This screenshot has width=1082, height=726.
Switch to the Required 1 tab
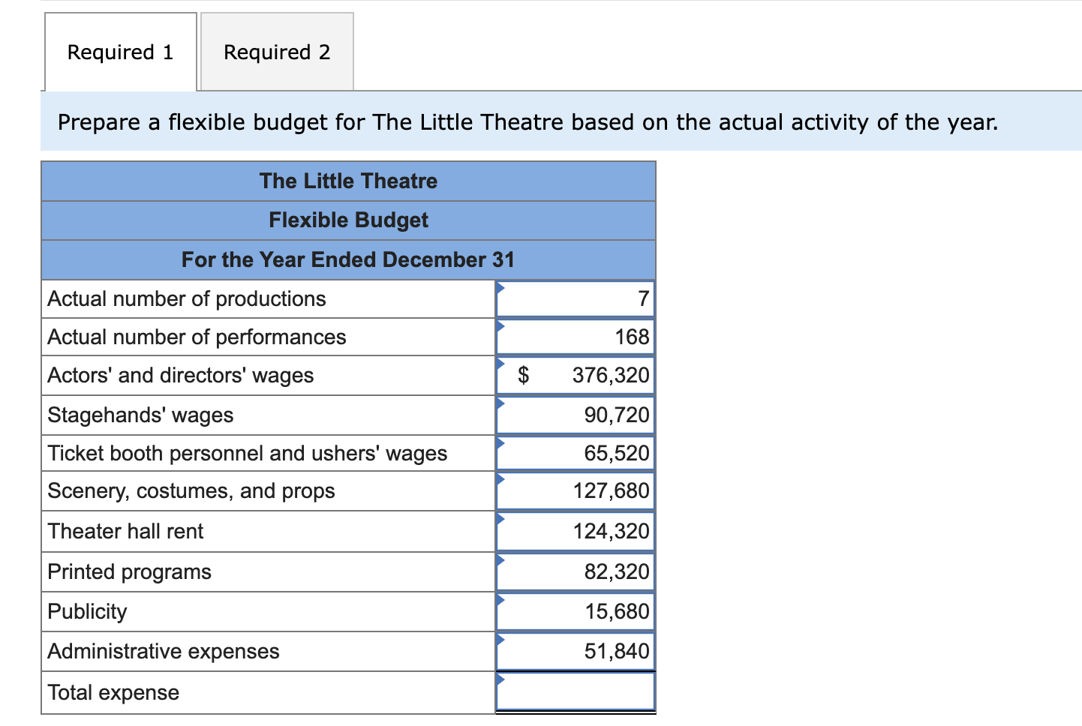click(x=119, y=51)
